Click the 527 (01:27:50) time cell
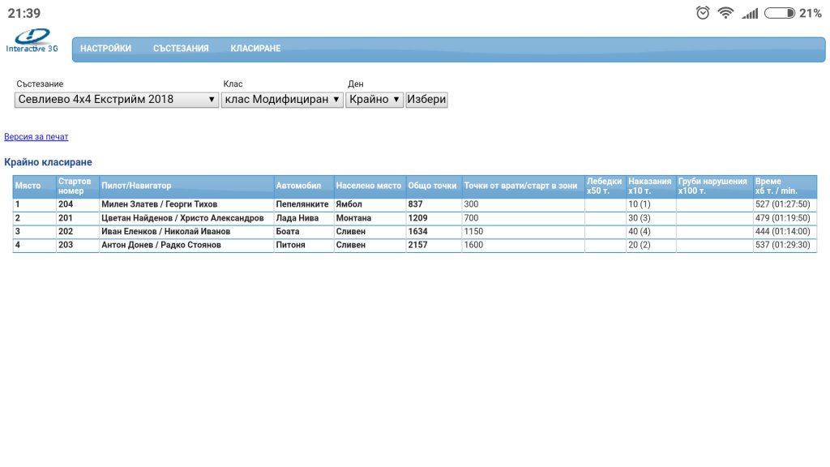 [x=785, y=204]
